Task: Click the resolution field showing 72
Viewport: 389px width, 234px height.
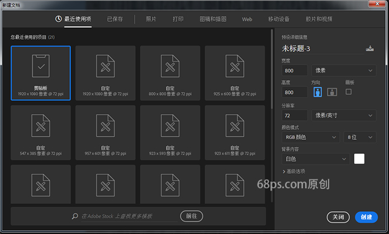Action: pos(295,115)
